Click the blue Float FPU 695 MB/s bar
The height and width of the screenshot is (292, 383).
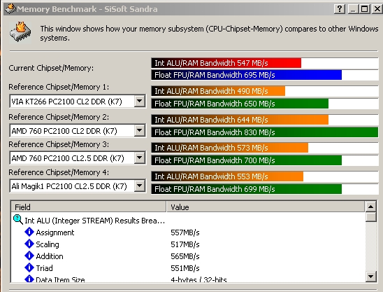(247, 75)
